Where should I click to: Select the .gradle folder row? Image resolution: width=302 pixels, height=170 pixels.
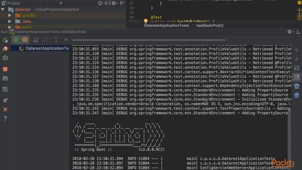[63, 16]
